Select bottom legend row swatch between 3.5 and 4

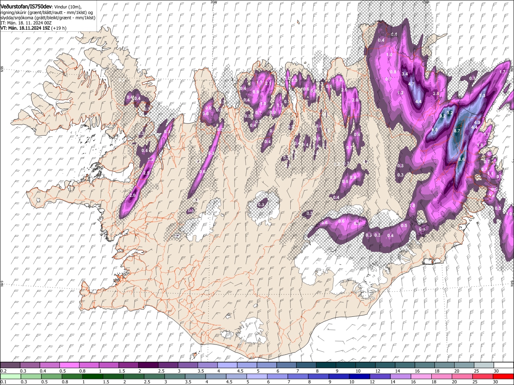pyautogui.click(x=195, y=376)
